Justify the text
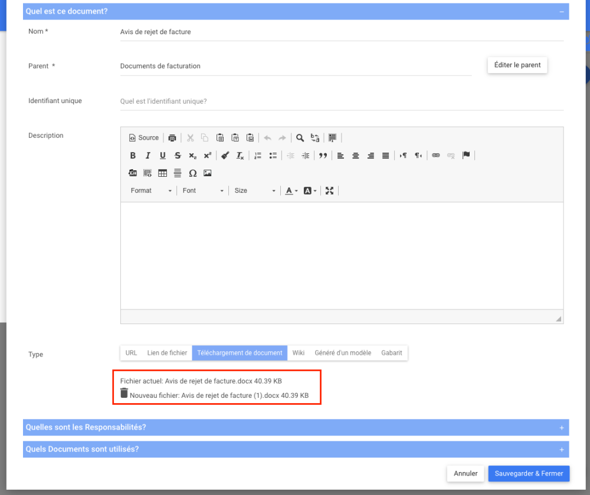The image size is (590, 495). point(386,155)
